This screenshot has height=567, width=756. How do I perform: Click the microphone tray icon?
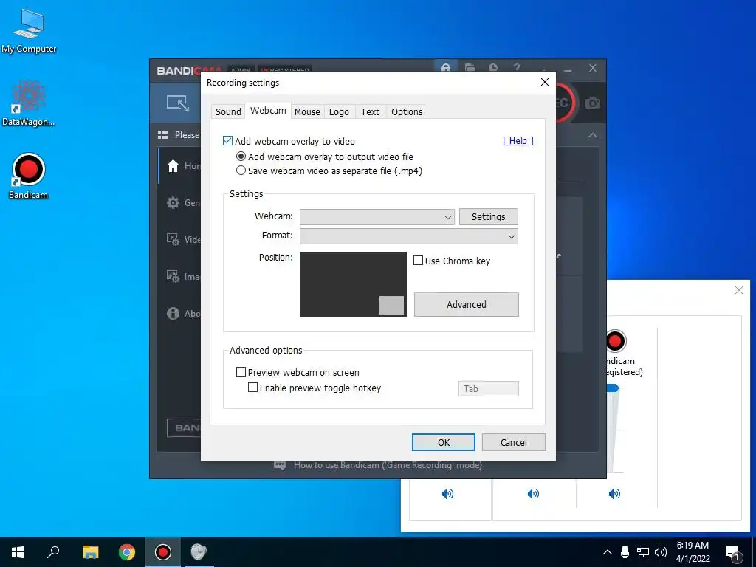point(625,552)
